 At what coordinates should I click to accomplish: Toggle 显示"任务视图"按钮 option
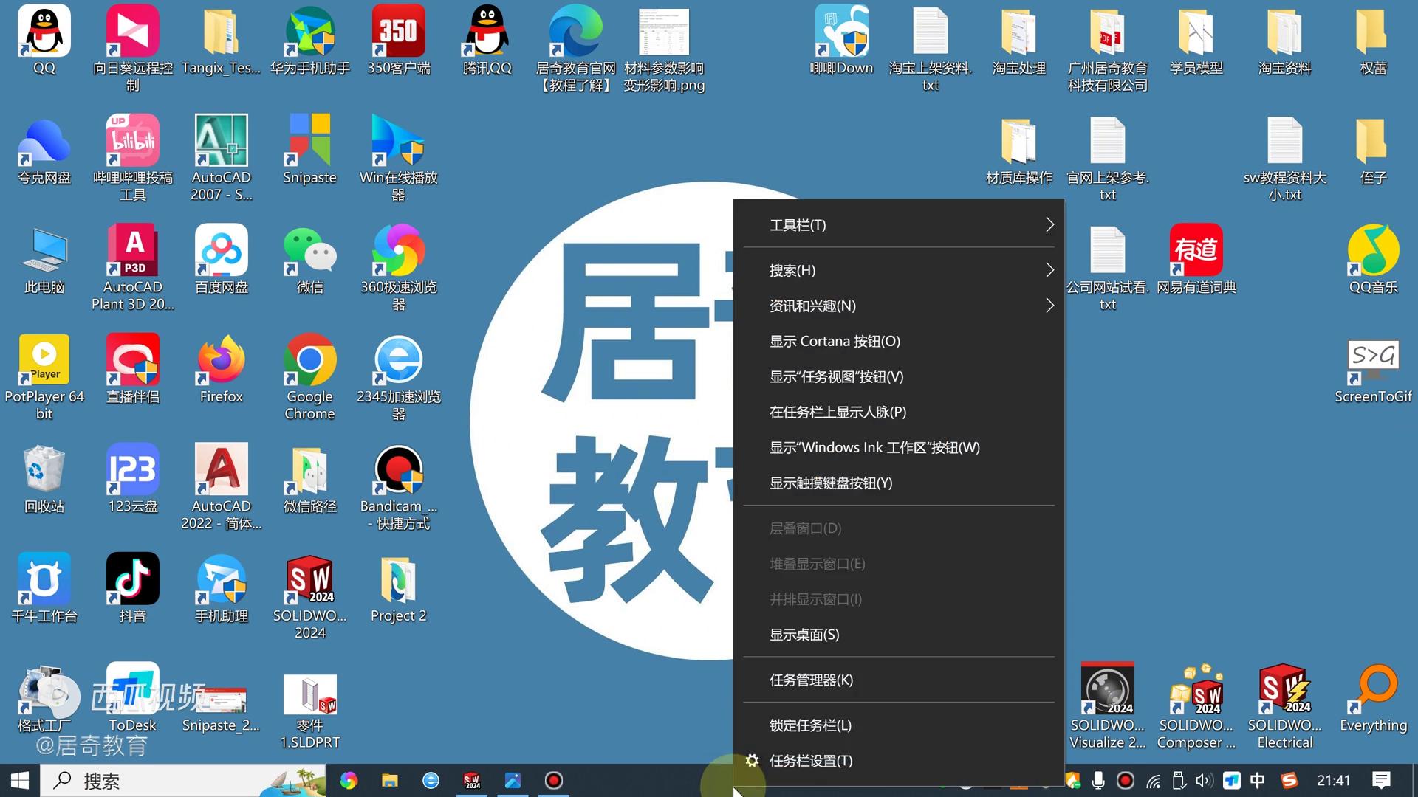point(836,377)
